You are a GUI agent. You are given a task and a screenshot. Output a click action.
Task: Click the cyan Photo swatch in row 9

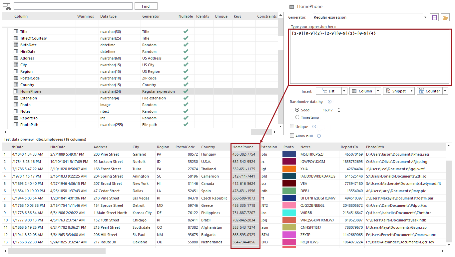(289, 213)
